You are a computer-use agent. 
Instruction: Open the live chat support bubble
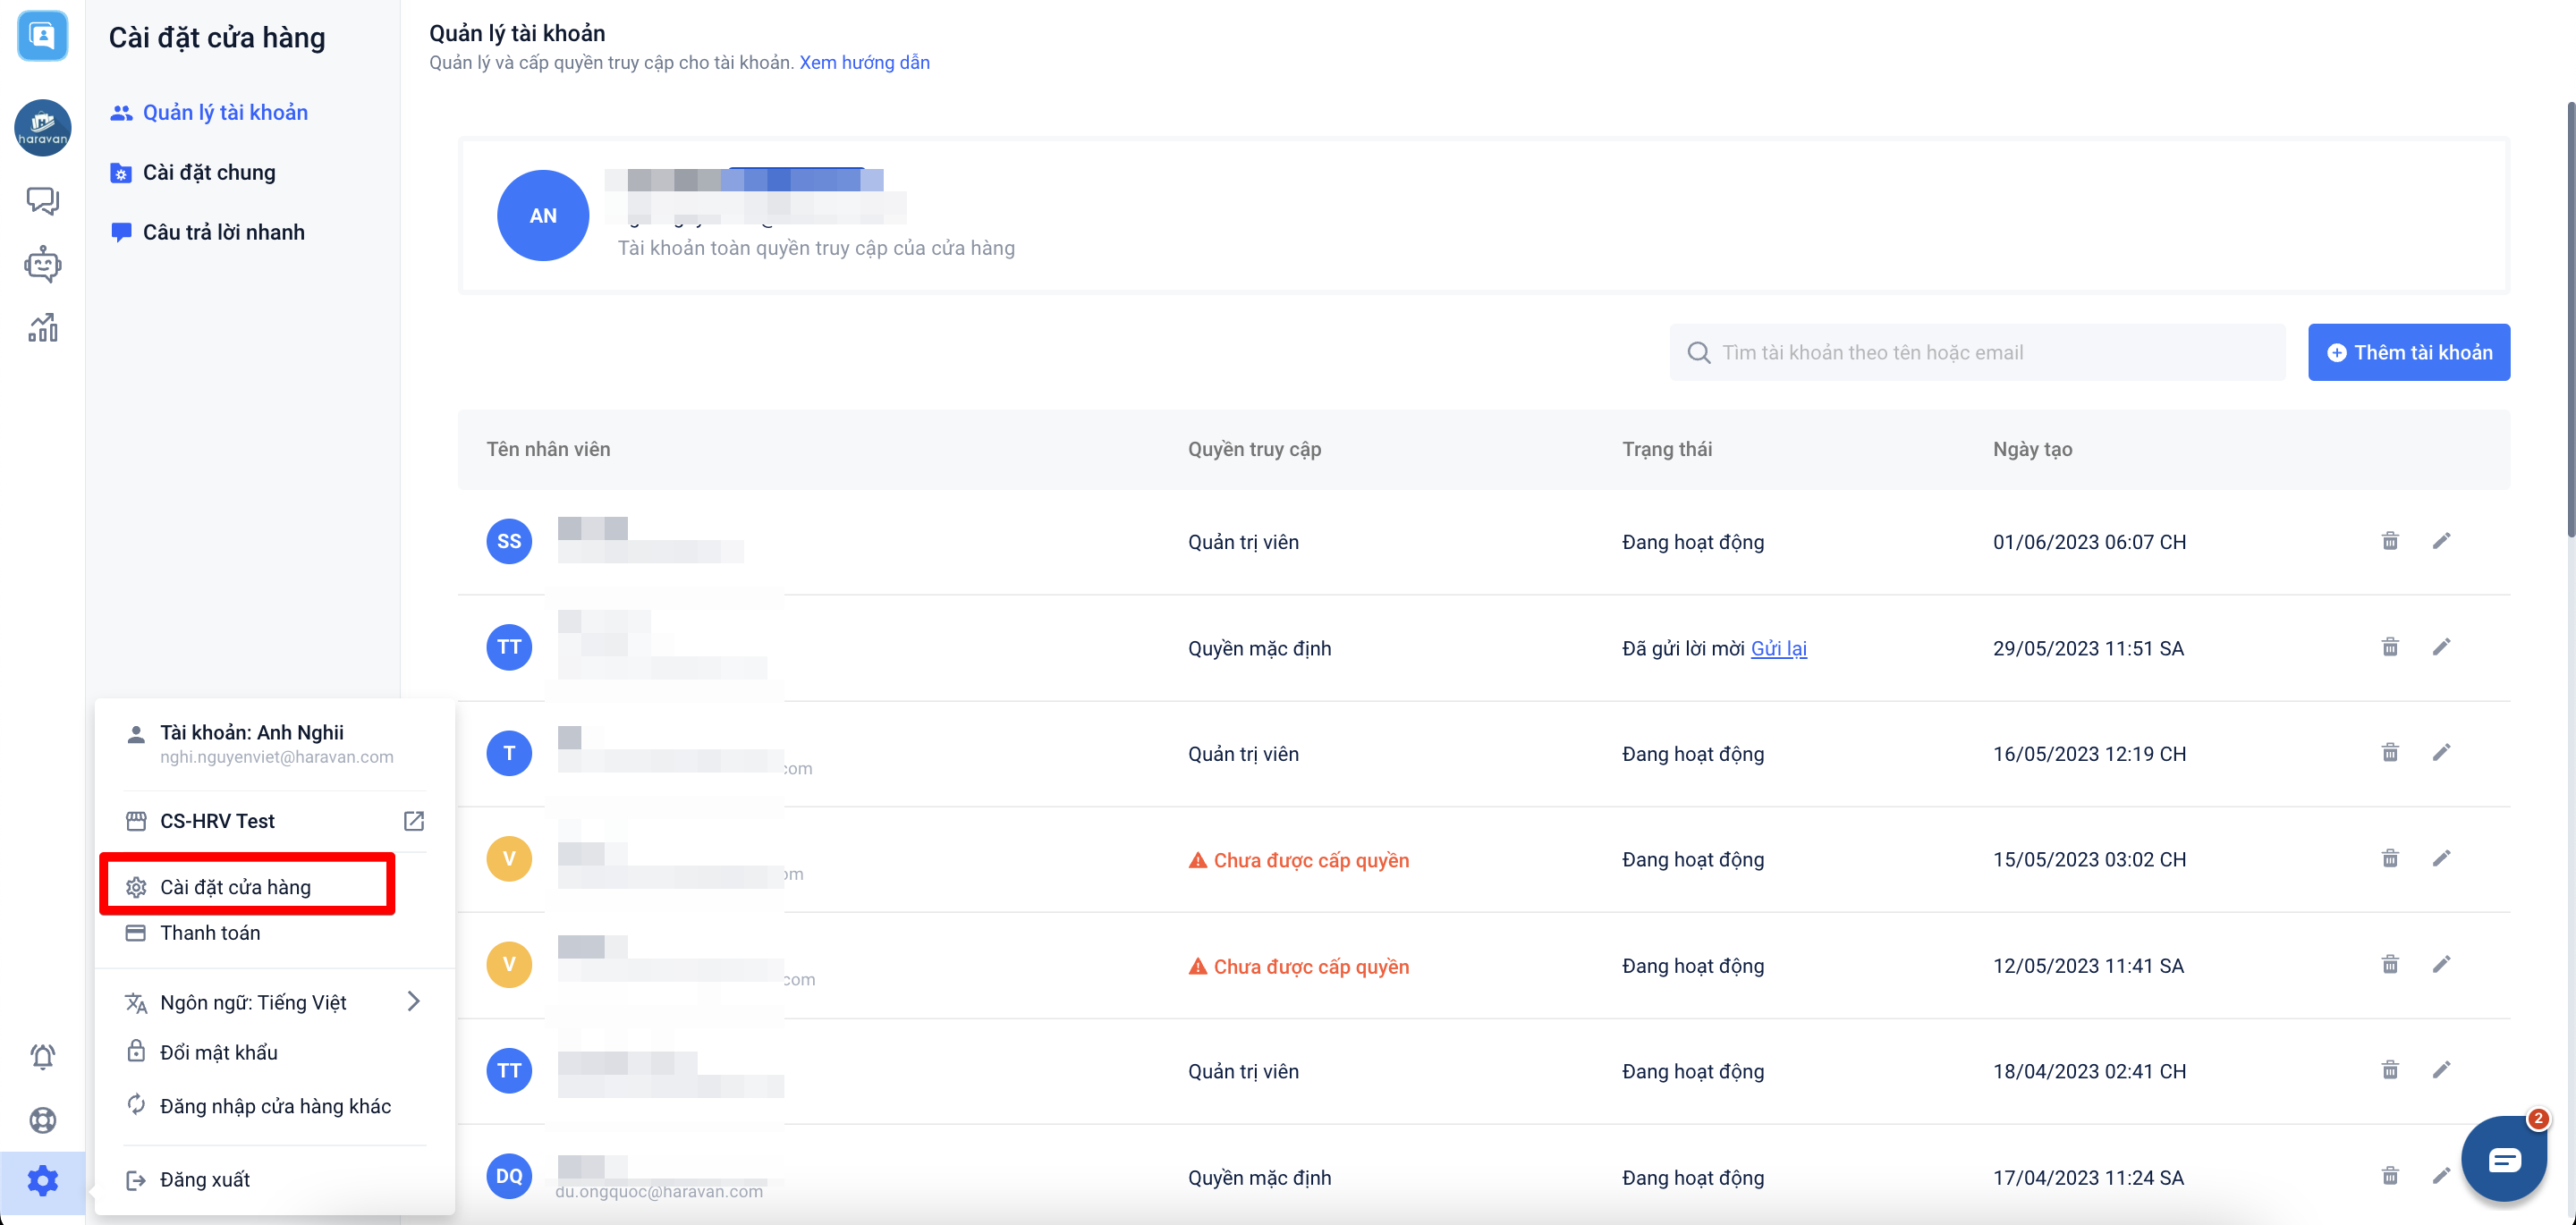tap(2504, 1159)
